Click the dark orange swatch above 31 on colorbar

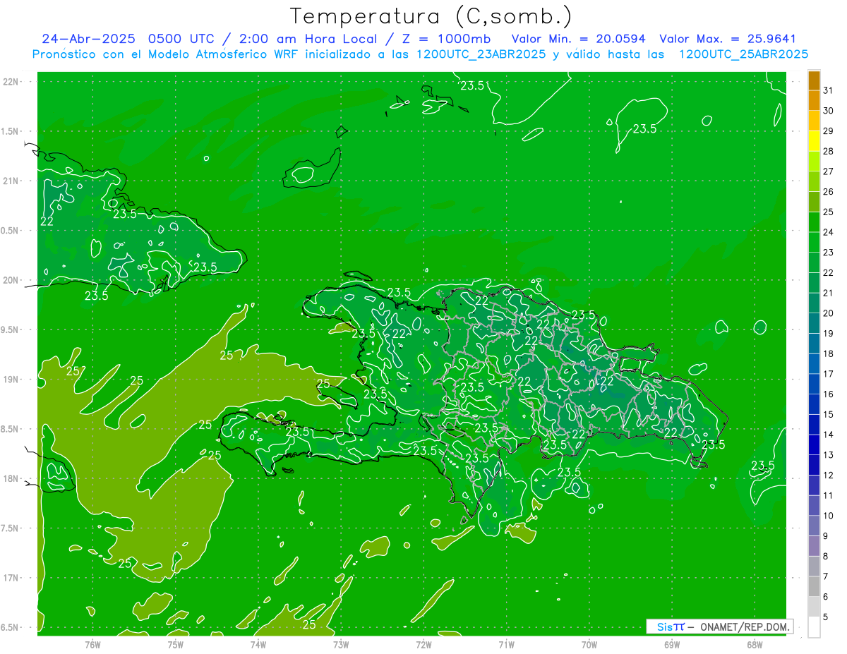coord(814,80)
